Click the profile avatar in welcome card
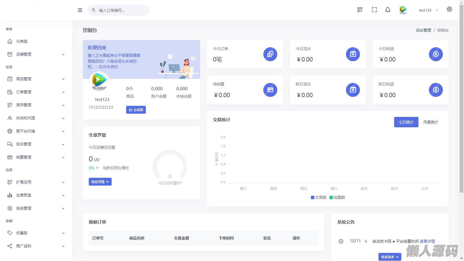This screenshot has height=261, width=464. (x=99, y=81)
